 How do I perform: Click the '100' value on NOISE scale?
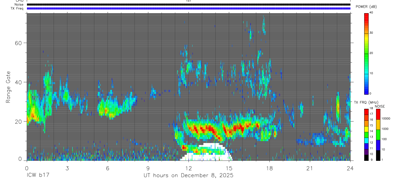(384, 139)
